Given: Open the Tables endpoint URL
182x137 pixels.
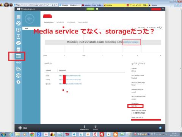Looking at the screenshot, I should pyautogui.click(x=70, y=80).
